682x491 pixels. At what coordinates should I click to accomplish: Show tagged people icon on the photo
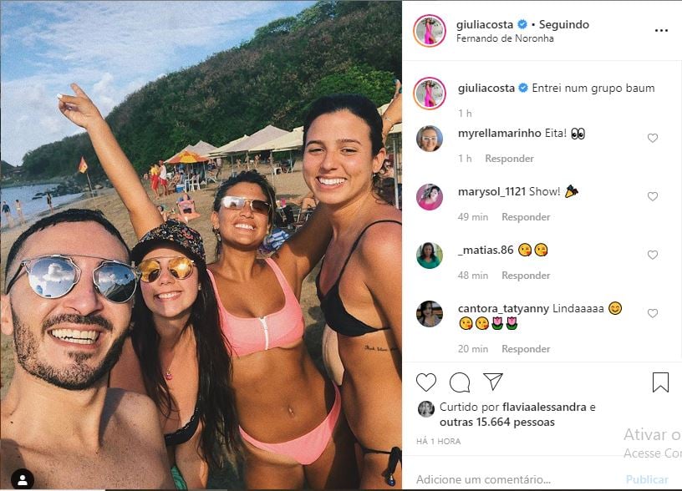tap(23, 479)
